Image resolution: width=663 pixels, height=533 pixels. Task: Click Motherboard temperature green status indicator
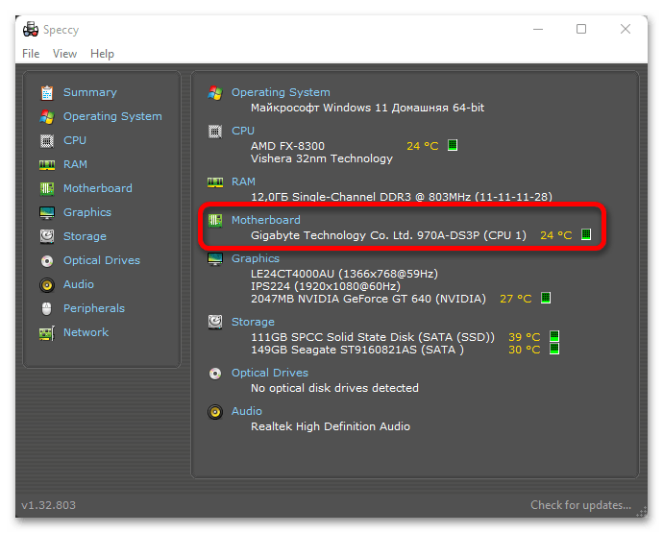[x=585, y=234]
